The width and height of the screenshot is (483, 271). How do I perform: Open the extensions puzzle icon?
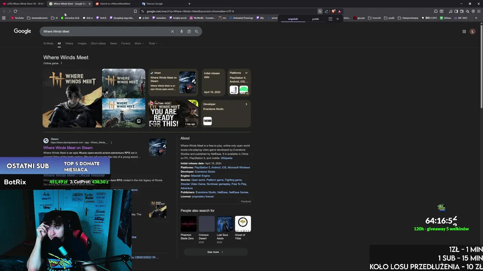pyautogui.click(x=436, y=11)
